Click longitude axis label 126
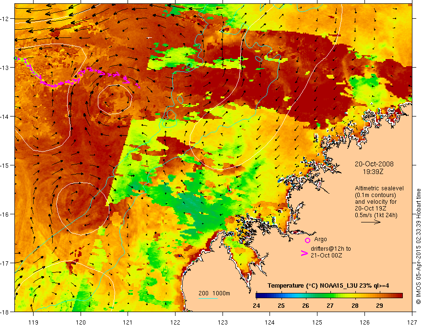This screenshot has height=326, width=422. [364, 322]
